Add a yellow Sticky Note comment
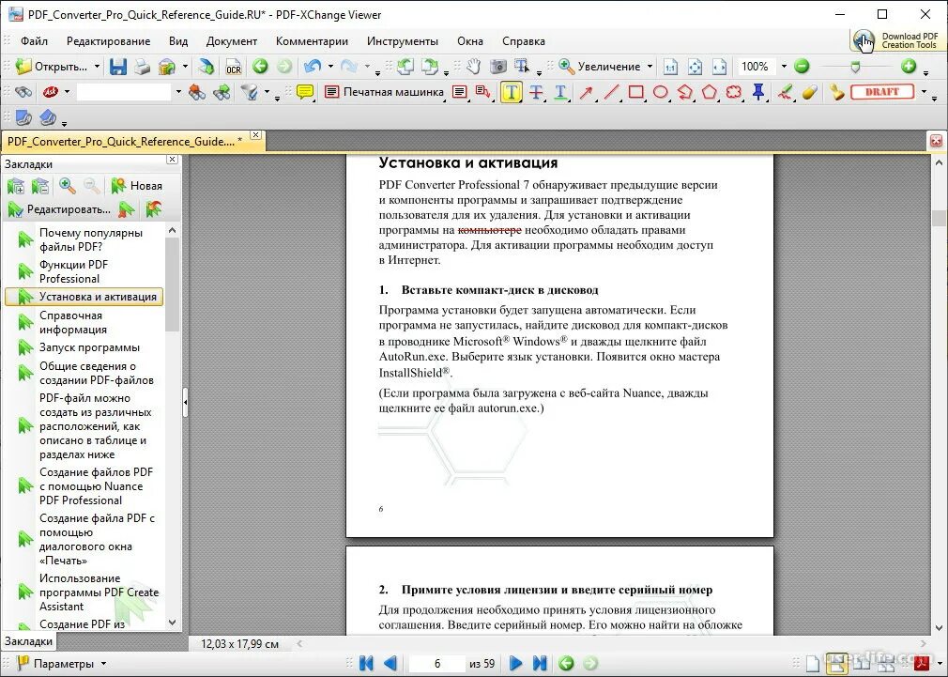Screen dimensions: 948x677 tap(305, 93)
